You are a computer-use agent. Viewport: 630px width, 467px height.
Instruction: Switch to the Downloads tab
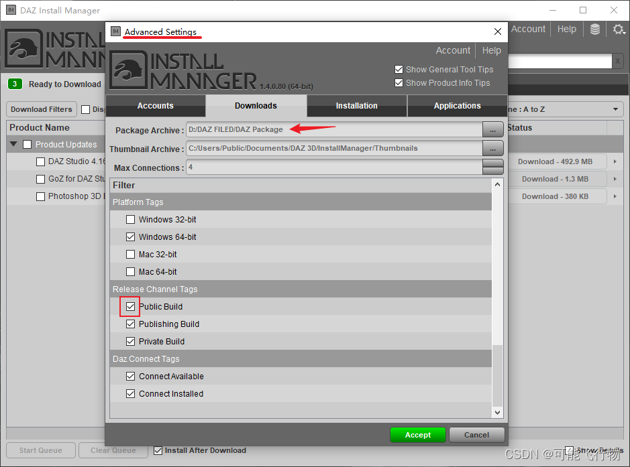pyautogui.click(x=256, y=106)
